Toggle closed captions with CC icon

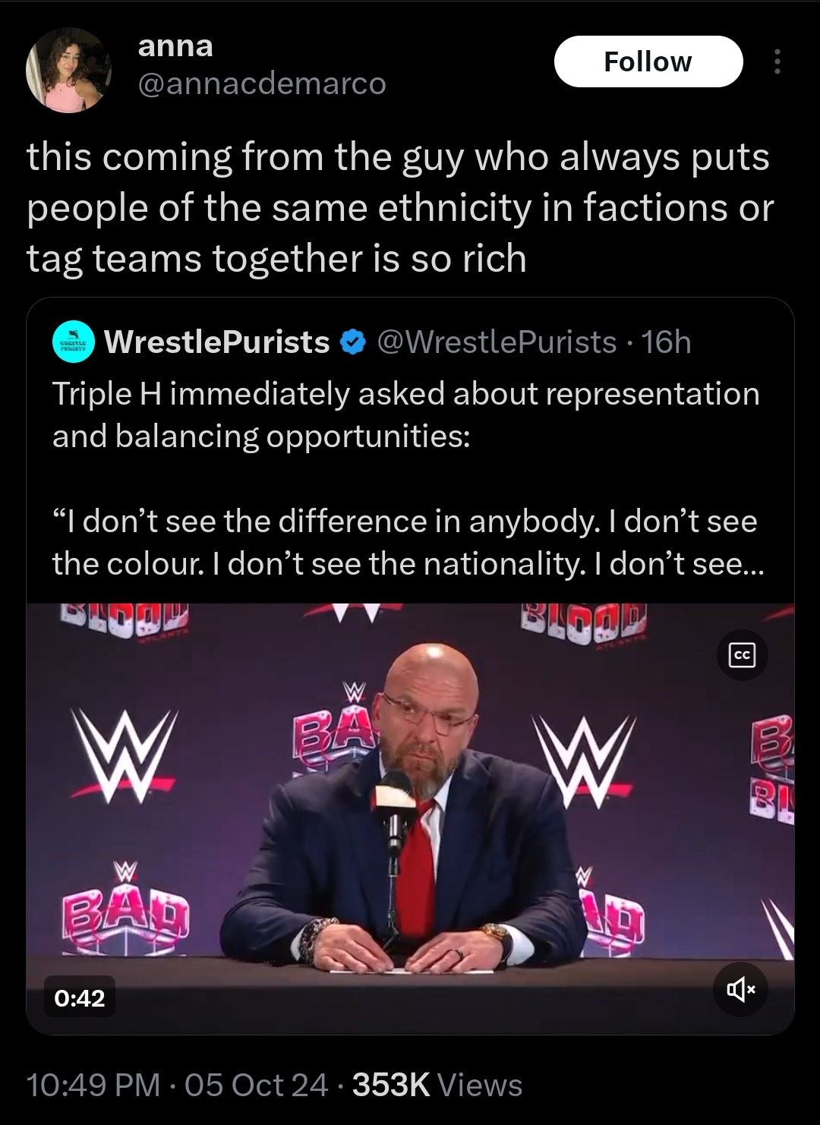click(x=742, y=655)
